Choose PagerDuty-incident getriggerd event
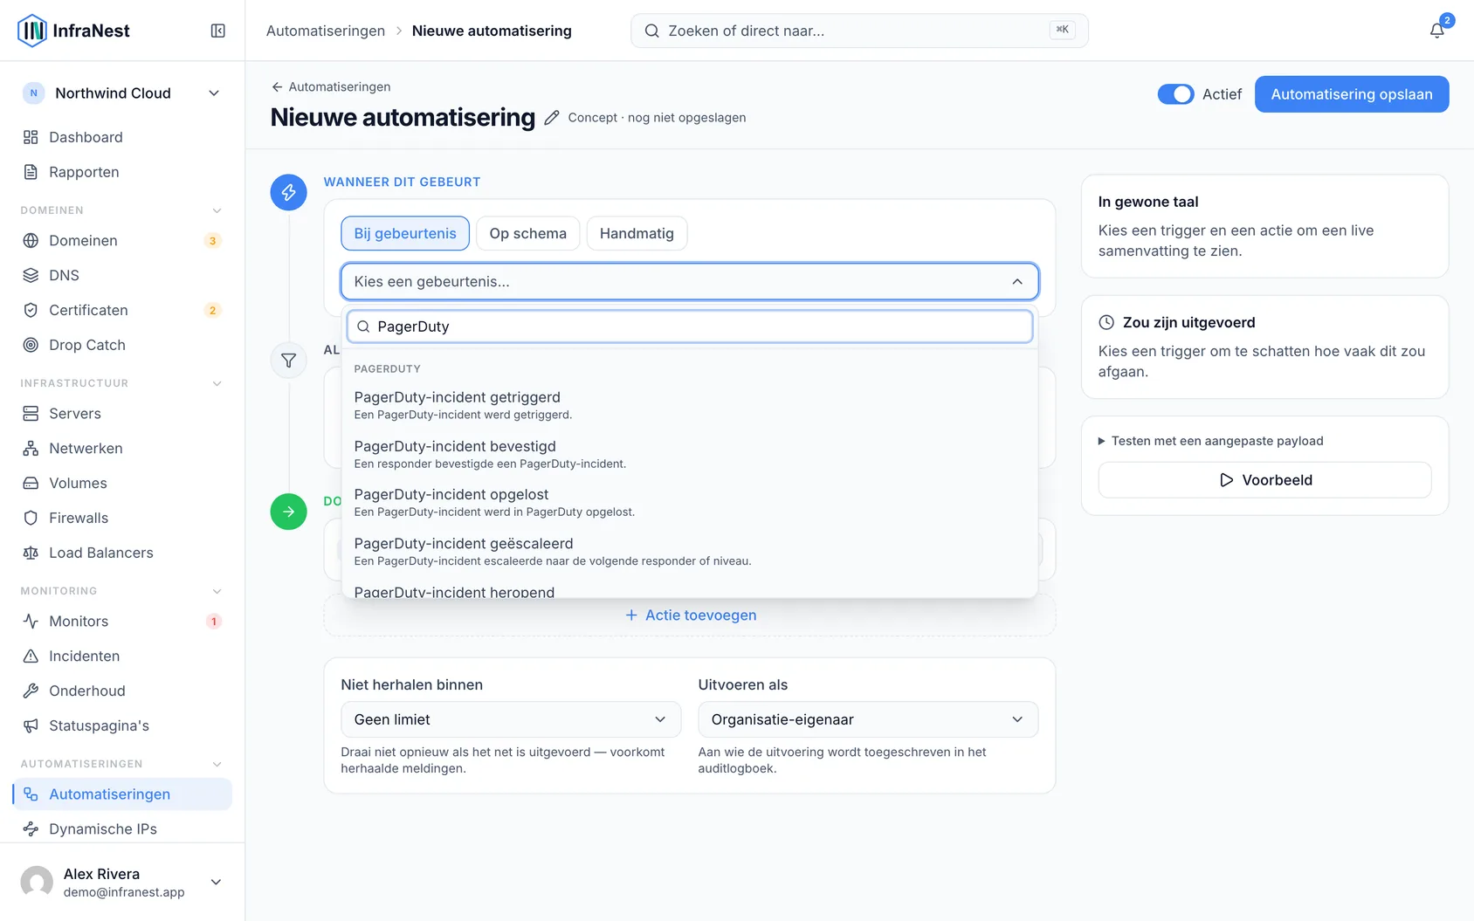The height and width of the screenshot is (921, 1474). pos(690,405)
